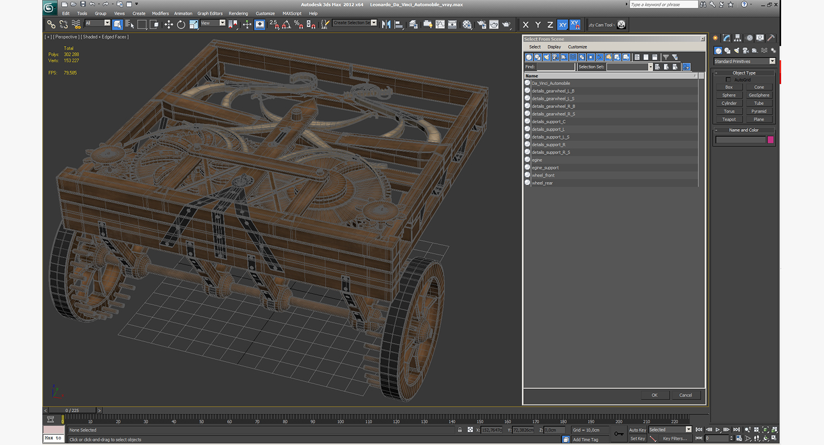Click the magenta object color swatch

click(771, 140)
